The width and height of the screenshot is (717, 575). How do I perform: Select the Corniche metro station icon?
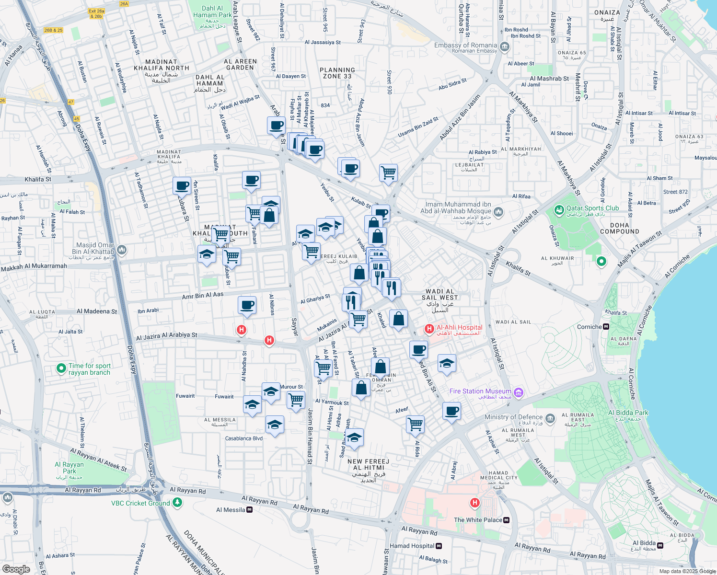[x=606, y=327]
